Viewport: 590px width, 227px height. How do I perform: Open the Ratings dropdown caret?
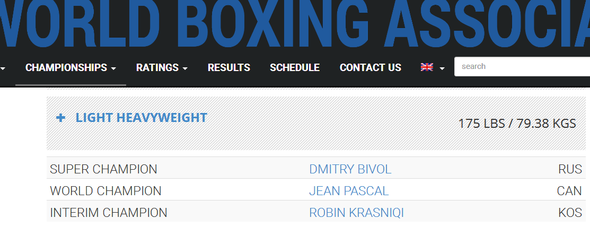[x=185, y=68]
